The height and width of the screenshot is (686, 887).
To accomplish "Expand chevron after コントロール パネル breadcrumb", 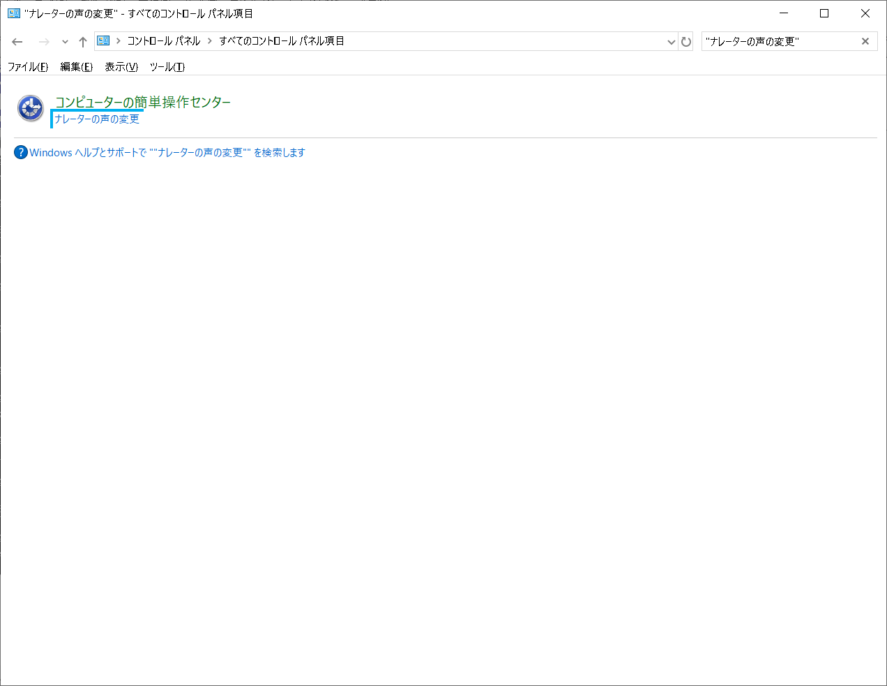I will 209,41.
